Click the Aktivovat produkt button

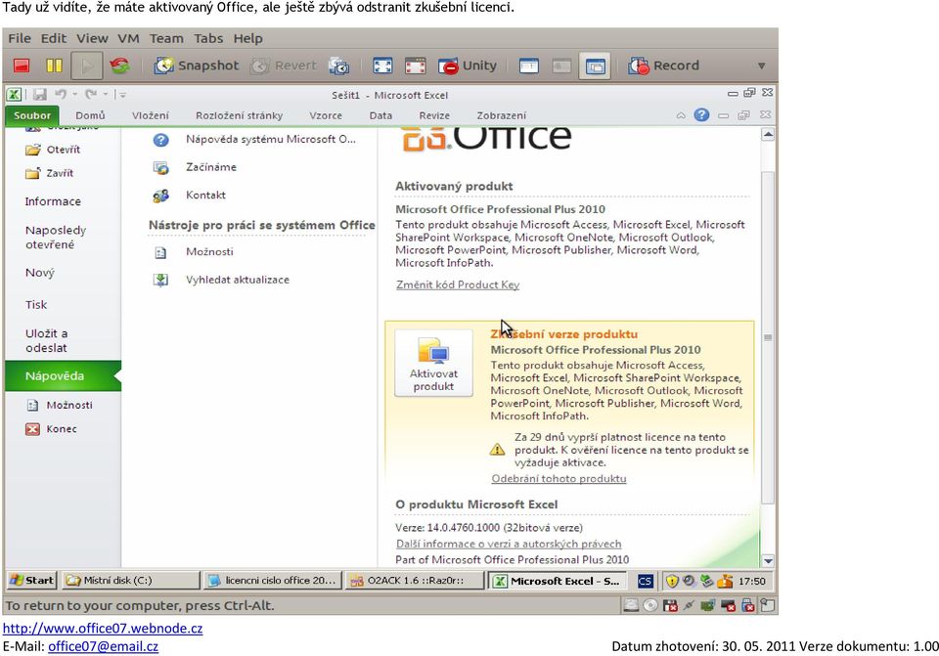(433, 363)
